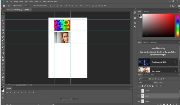Toggle layer filtering on/off switch

[164, 78]
